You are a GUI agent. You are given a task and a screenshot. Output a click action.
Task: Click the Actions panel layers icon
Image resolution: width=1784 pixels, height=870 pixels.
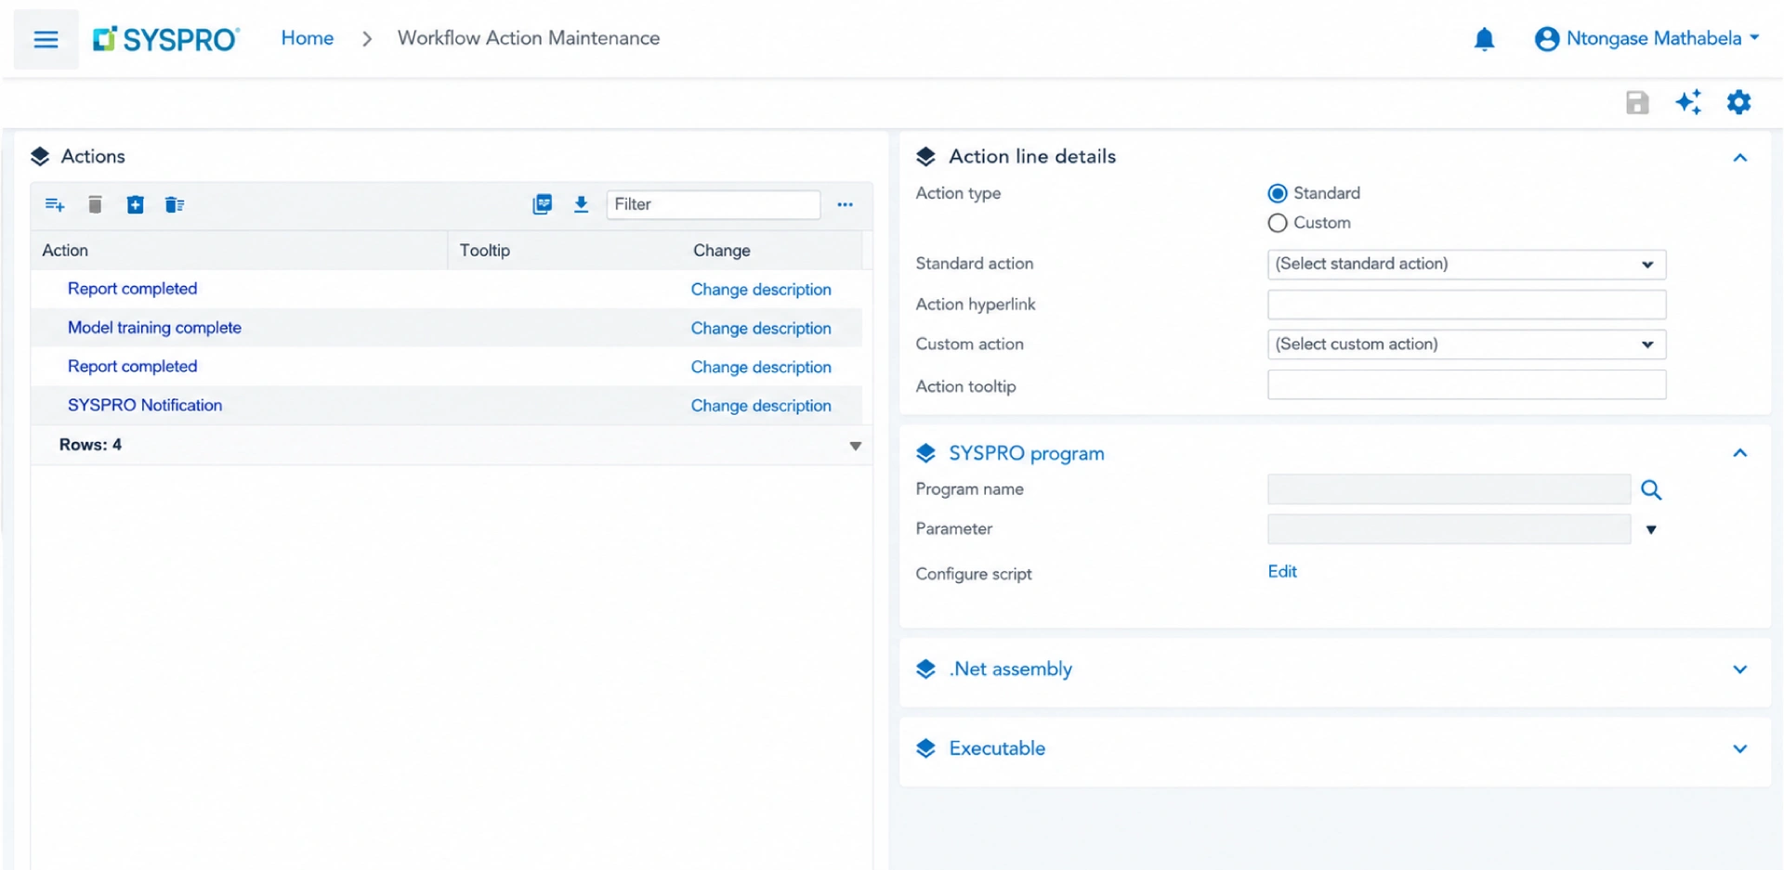pos(40,157)
